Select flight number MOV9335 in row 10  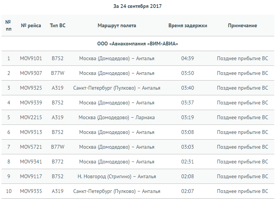(x=31, y=191)
